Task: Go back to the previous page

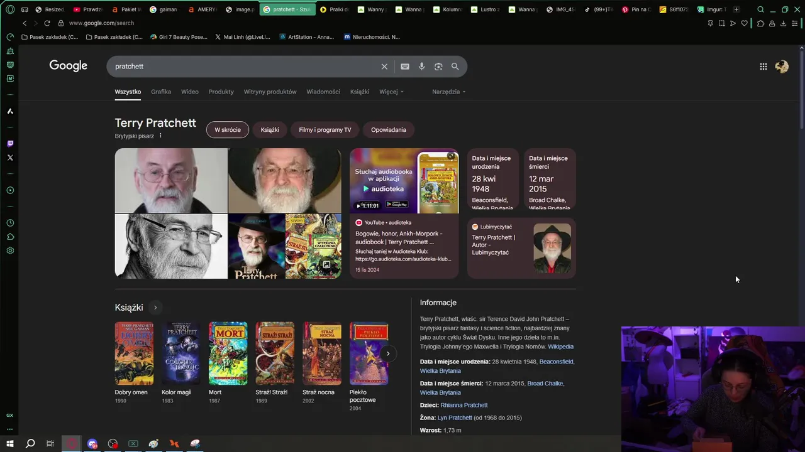Action: 25,23
